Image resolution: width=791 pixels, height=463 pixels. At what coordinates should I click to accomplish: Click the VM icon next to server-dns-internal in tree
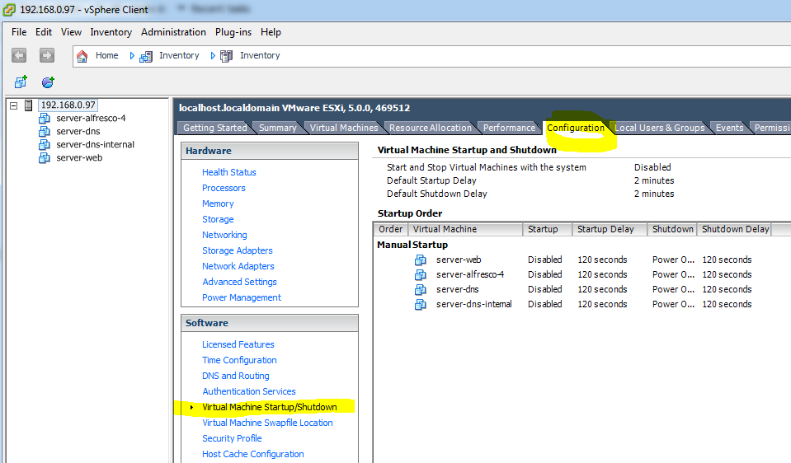[x=45, y=145]
